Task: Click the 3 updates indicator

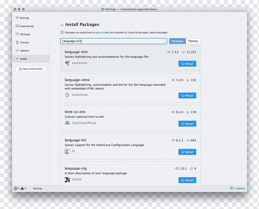Action: (x=237, y=188)
